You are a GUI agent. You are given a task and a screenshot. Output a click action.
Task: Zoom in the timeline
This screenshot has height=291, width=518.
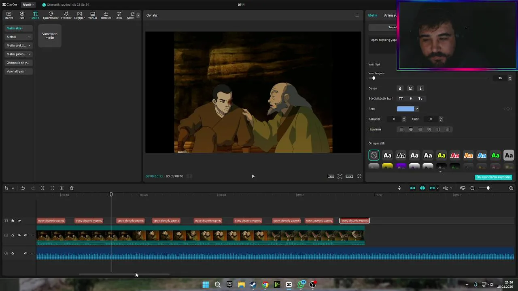(x=511, y=188)
